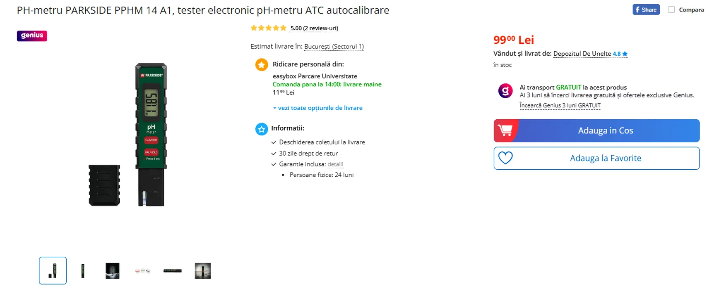Open the 5.00 (2 review-uri) link
Image resolution: width=726 pixels, height=289 pixels.
(314, 28)
